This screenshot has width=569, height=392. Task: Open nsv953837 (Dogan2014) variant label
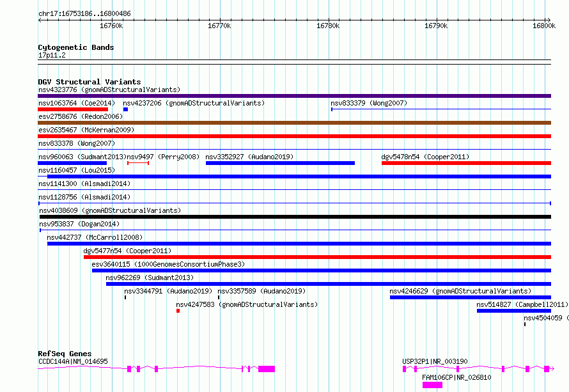(x=79, y=224)
